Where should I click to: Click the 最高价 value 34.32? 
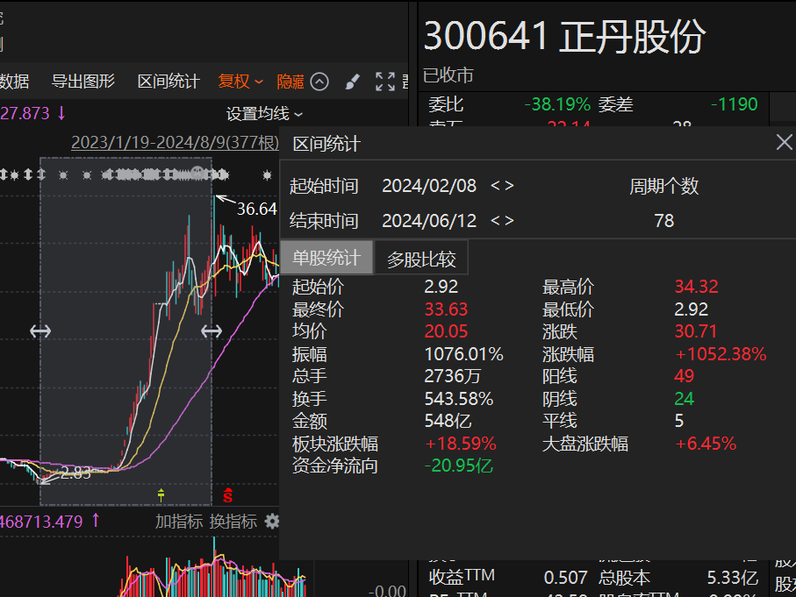pos(696,287)
